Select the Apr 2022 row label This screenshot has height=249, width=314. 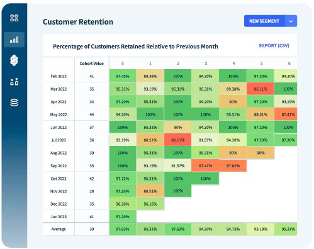pyautogui.click(x=59, y=102)
